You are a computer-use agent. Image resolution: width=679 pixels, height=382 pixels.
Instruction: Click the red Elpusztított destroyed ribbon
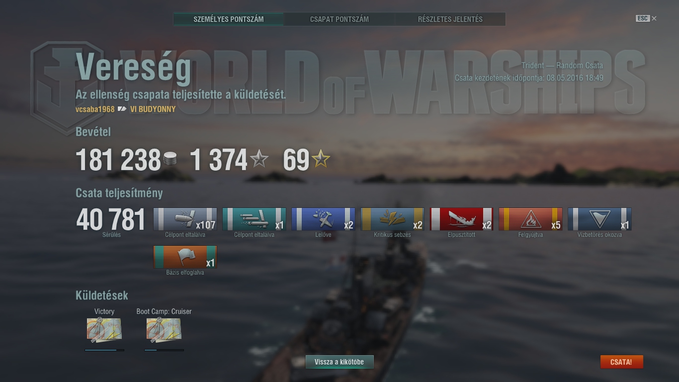[461, 219]
